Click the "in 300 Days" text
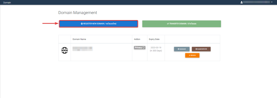Image resolution: width=277 pixels, height=98 pixels. pos(156,51)
